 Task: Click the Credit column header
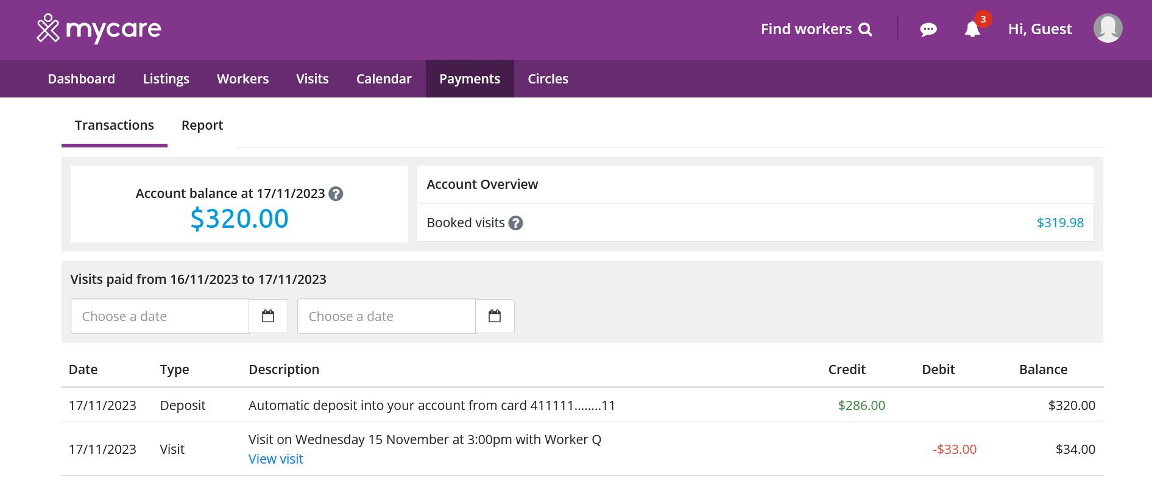(847, 370)
